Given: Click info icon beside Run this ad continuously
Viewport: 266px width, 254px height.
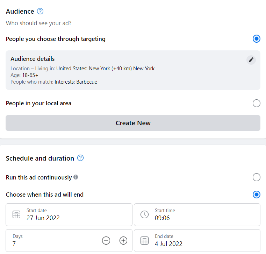Looking at the screenshot, I should pyautogui.click(x=76, y=177).
